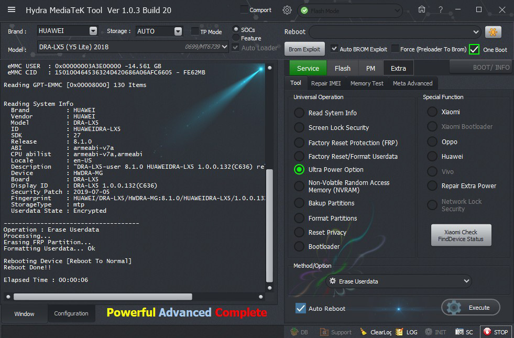Click the gear icon in Erase Userdata option
The image size is (514, 338).
pos(332,281)
